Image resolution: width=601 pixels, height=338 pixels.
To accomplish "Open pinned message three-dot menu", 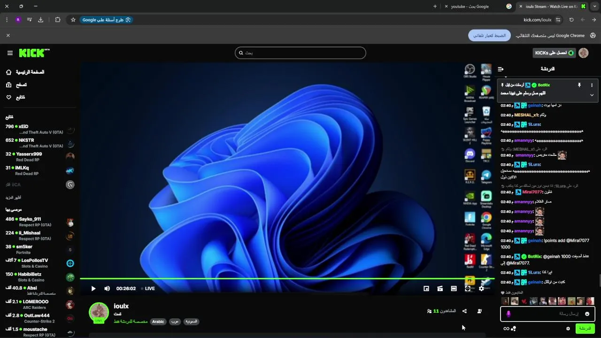I will point(592,85).
